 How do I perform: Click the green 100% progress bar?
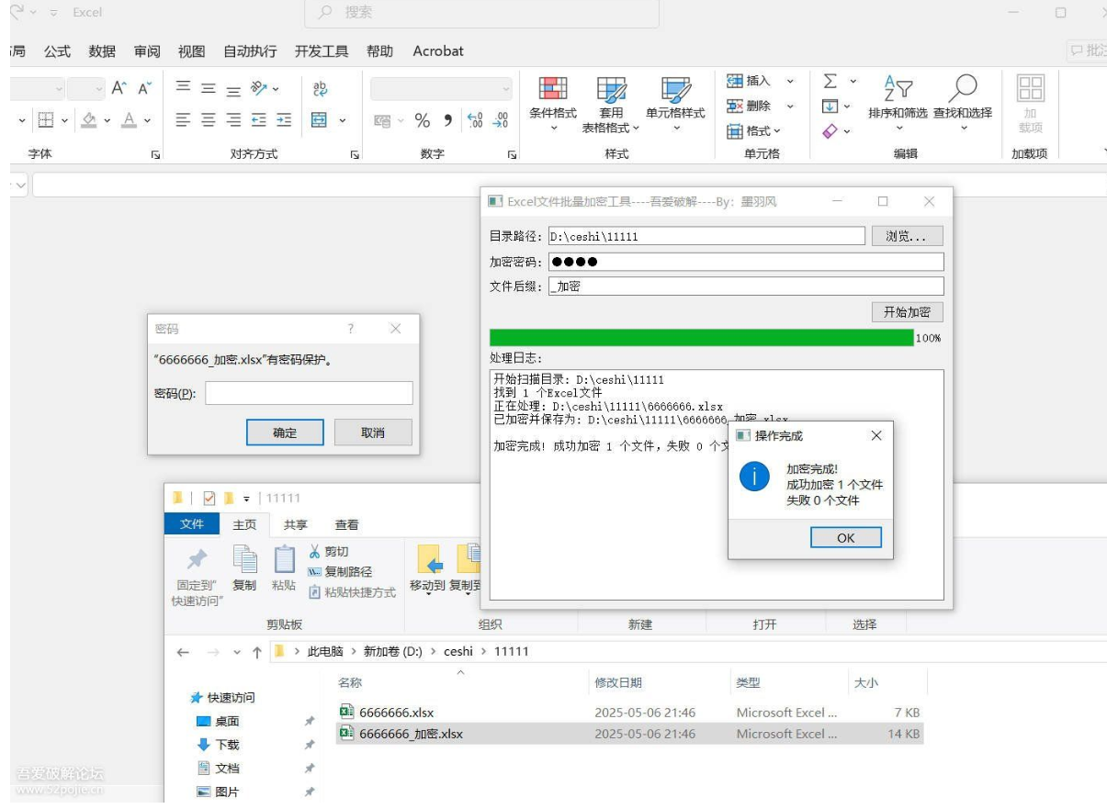point(702,338)
